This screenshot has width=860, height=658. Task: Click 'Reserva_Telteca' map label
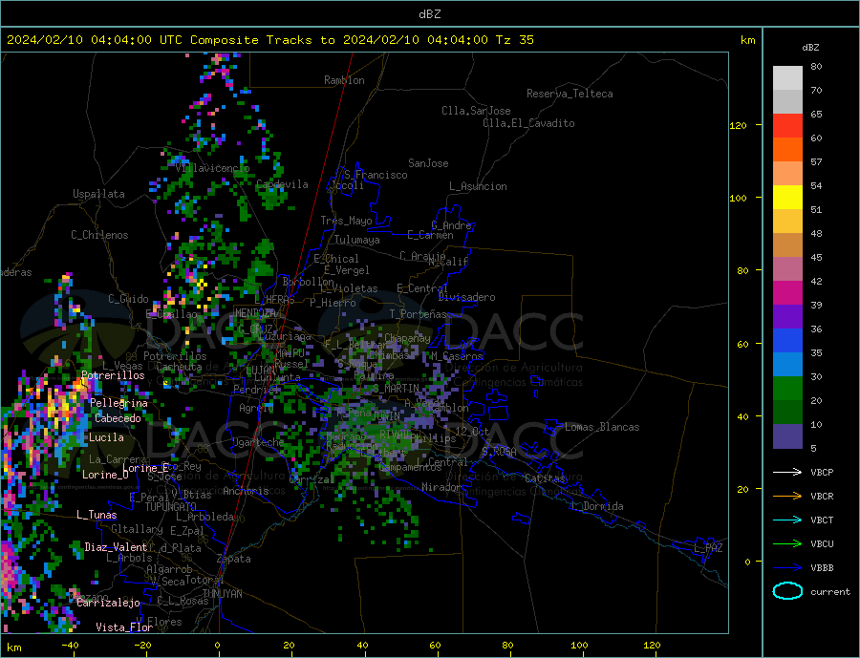tap(570, 94)
